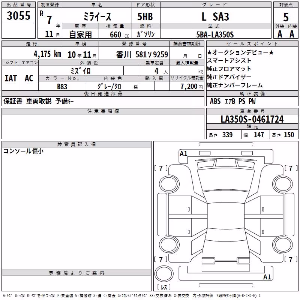Select the 純正装備 header
The image size is (300, 300).
point(252,93)
